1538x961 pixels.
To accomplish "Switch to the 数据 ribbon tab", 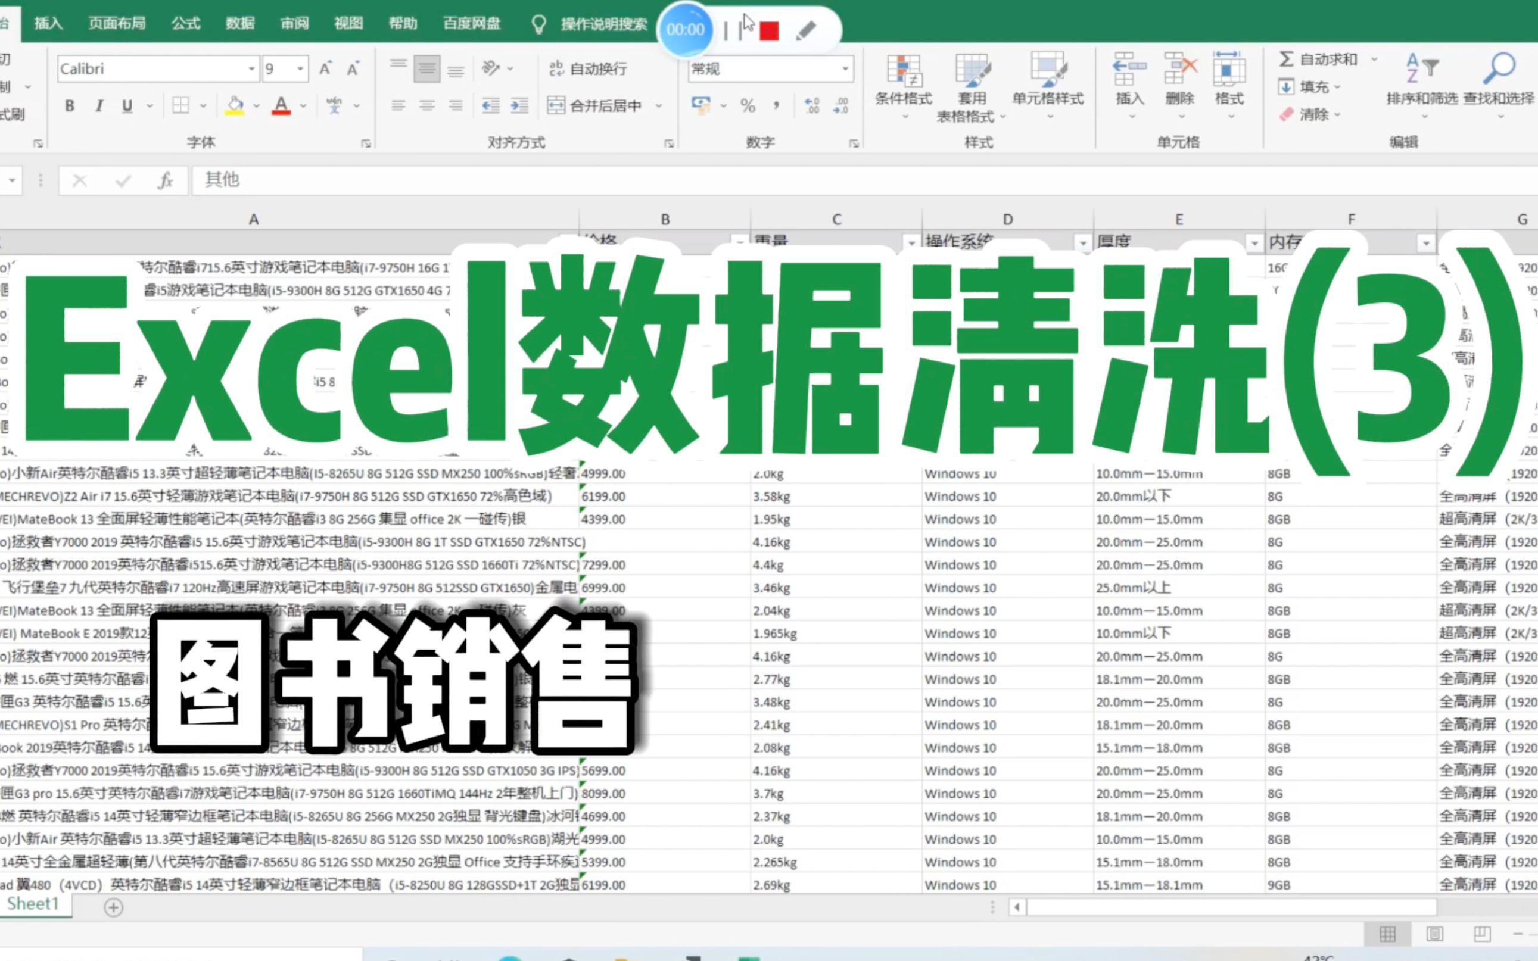I will [x=239, y=23].
